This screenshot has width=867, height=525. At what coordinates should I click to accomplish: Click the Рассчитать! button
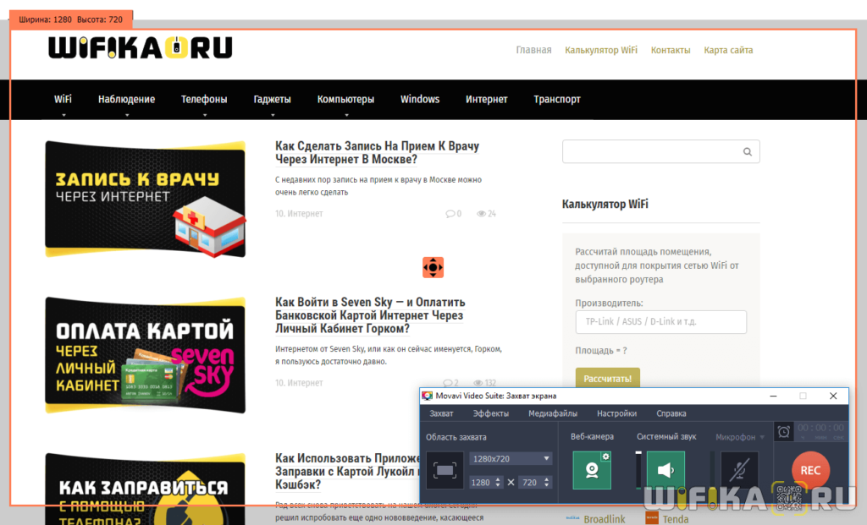point(608,379)
